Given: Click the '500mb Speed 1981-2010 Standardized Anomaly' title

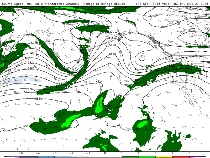Looking at the screenshot, I should [x=41, y=4].
